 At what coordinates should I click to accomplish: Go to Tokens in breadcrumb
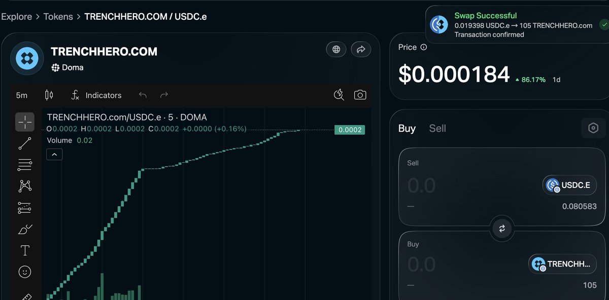point(58,17)
